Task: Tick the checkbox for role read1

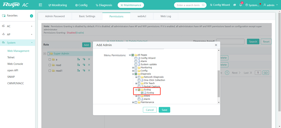Action: [50, 71]
